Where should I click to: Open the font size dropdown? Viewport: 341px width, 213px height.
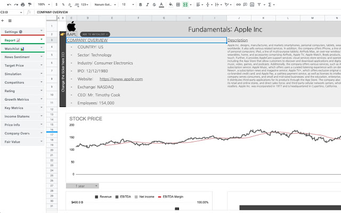[x=128, y=5]
